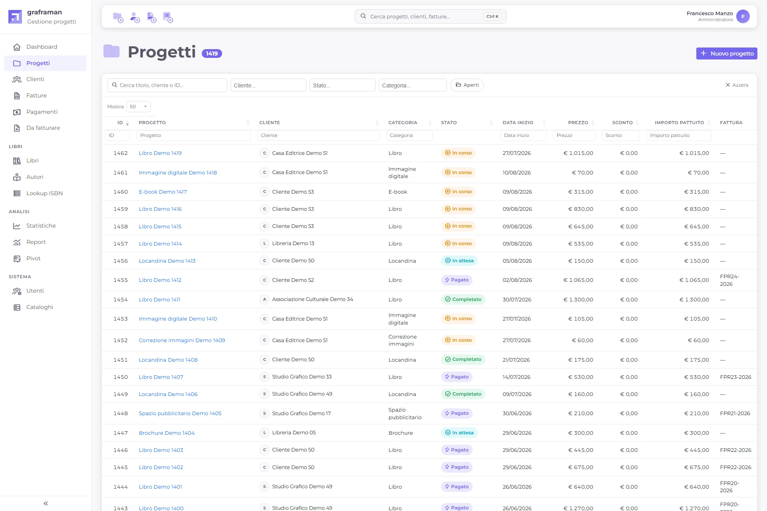Open the Libro Demo 1419 project link

(x=160, y=153)
